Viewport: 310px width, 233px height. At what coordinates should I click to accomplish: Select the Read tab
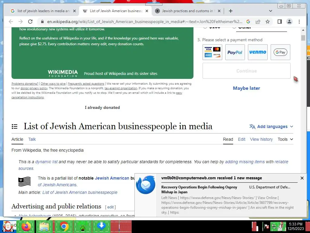[228, 139]
